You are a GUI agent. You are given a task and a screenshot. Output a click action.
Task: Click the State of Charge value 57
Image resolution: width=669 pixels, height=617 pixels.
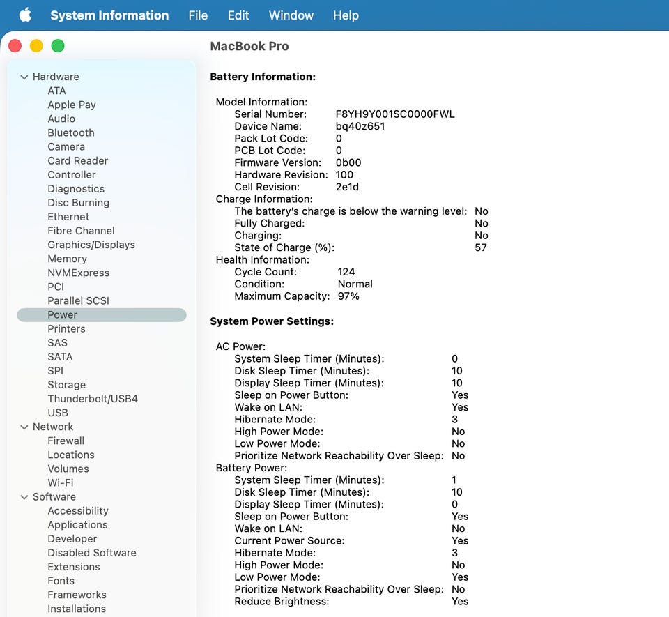pos(480,248)
